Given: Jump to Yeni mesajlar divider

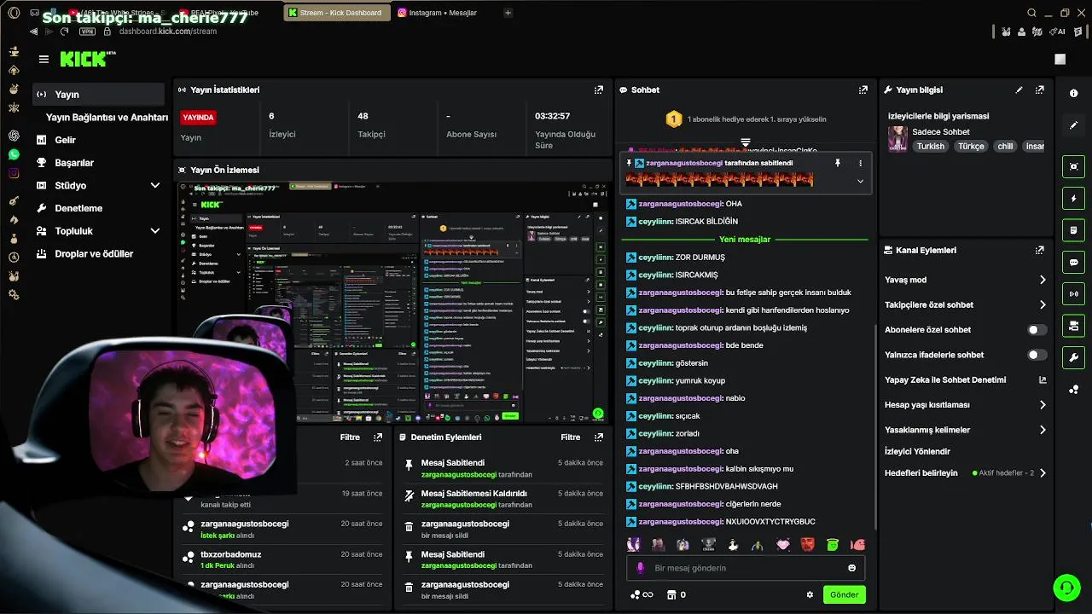Looking at the screenshot, I should [745, 240].
